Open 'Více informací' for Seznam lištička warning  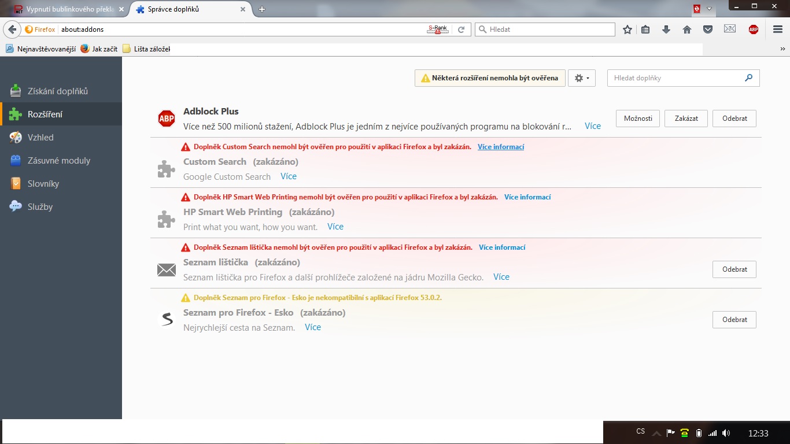coord(502,247)
